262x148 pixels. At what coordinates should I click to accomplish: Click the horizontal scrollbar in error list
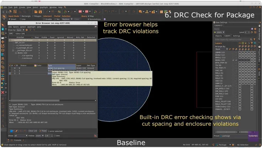[35, 100]
